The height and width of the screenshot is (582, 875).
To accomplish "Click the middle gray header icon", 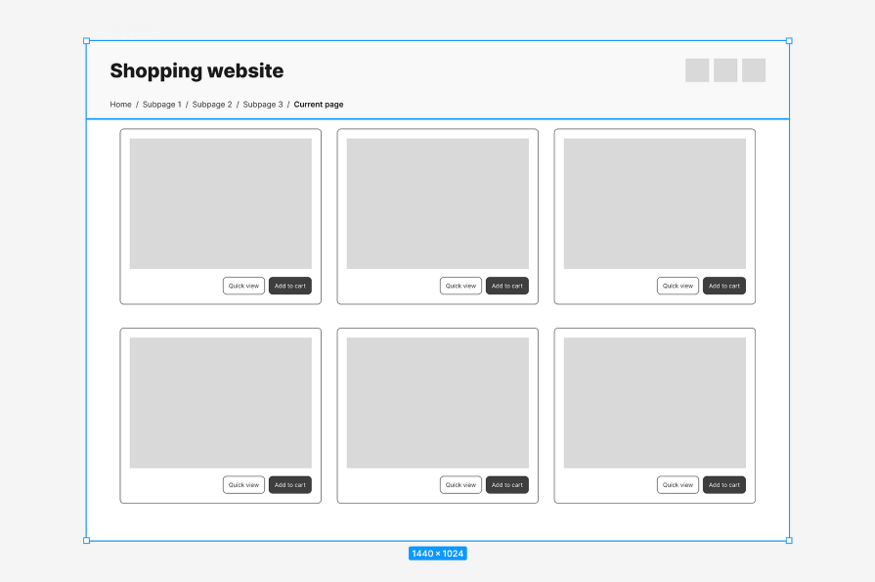I will click(724, 69).
